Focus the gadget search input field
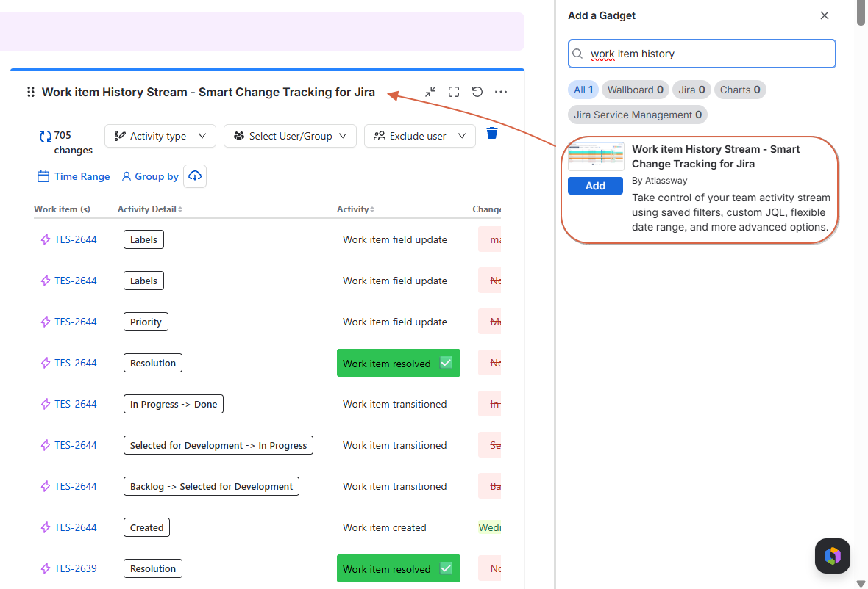 click(701, 54)
